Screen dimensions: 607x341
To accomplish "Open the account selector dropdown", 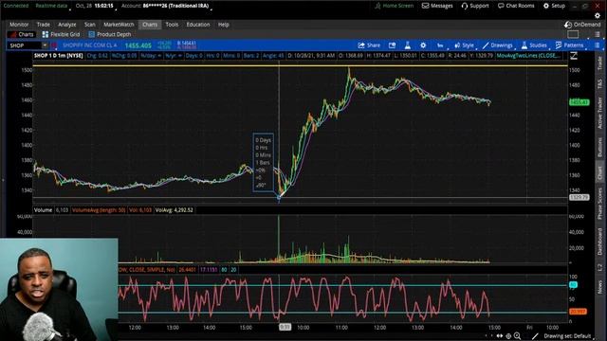I will coord(167,6).
